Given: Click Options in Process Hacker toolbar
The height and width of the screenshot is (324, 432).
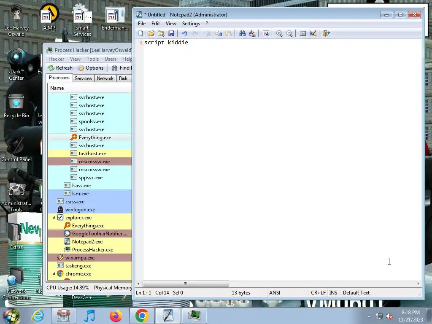Looking at the screenshot, I should point(91,68).
